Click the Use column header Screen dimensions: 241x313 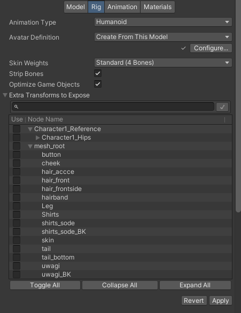point(17,119)
